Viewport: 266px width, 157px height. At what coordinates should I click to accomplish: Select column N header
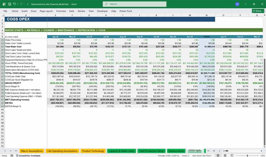tap(206, 15)
